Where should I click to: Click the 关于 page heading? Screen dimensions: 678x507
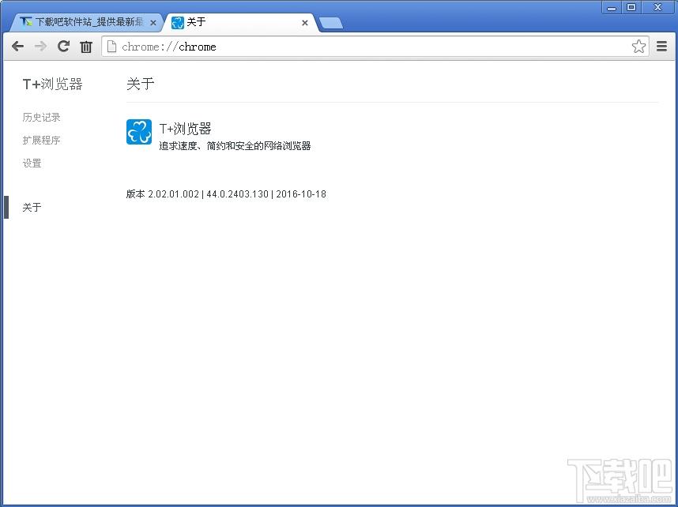[140, 84]
